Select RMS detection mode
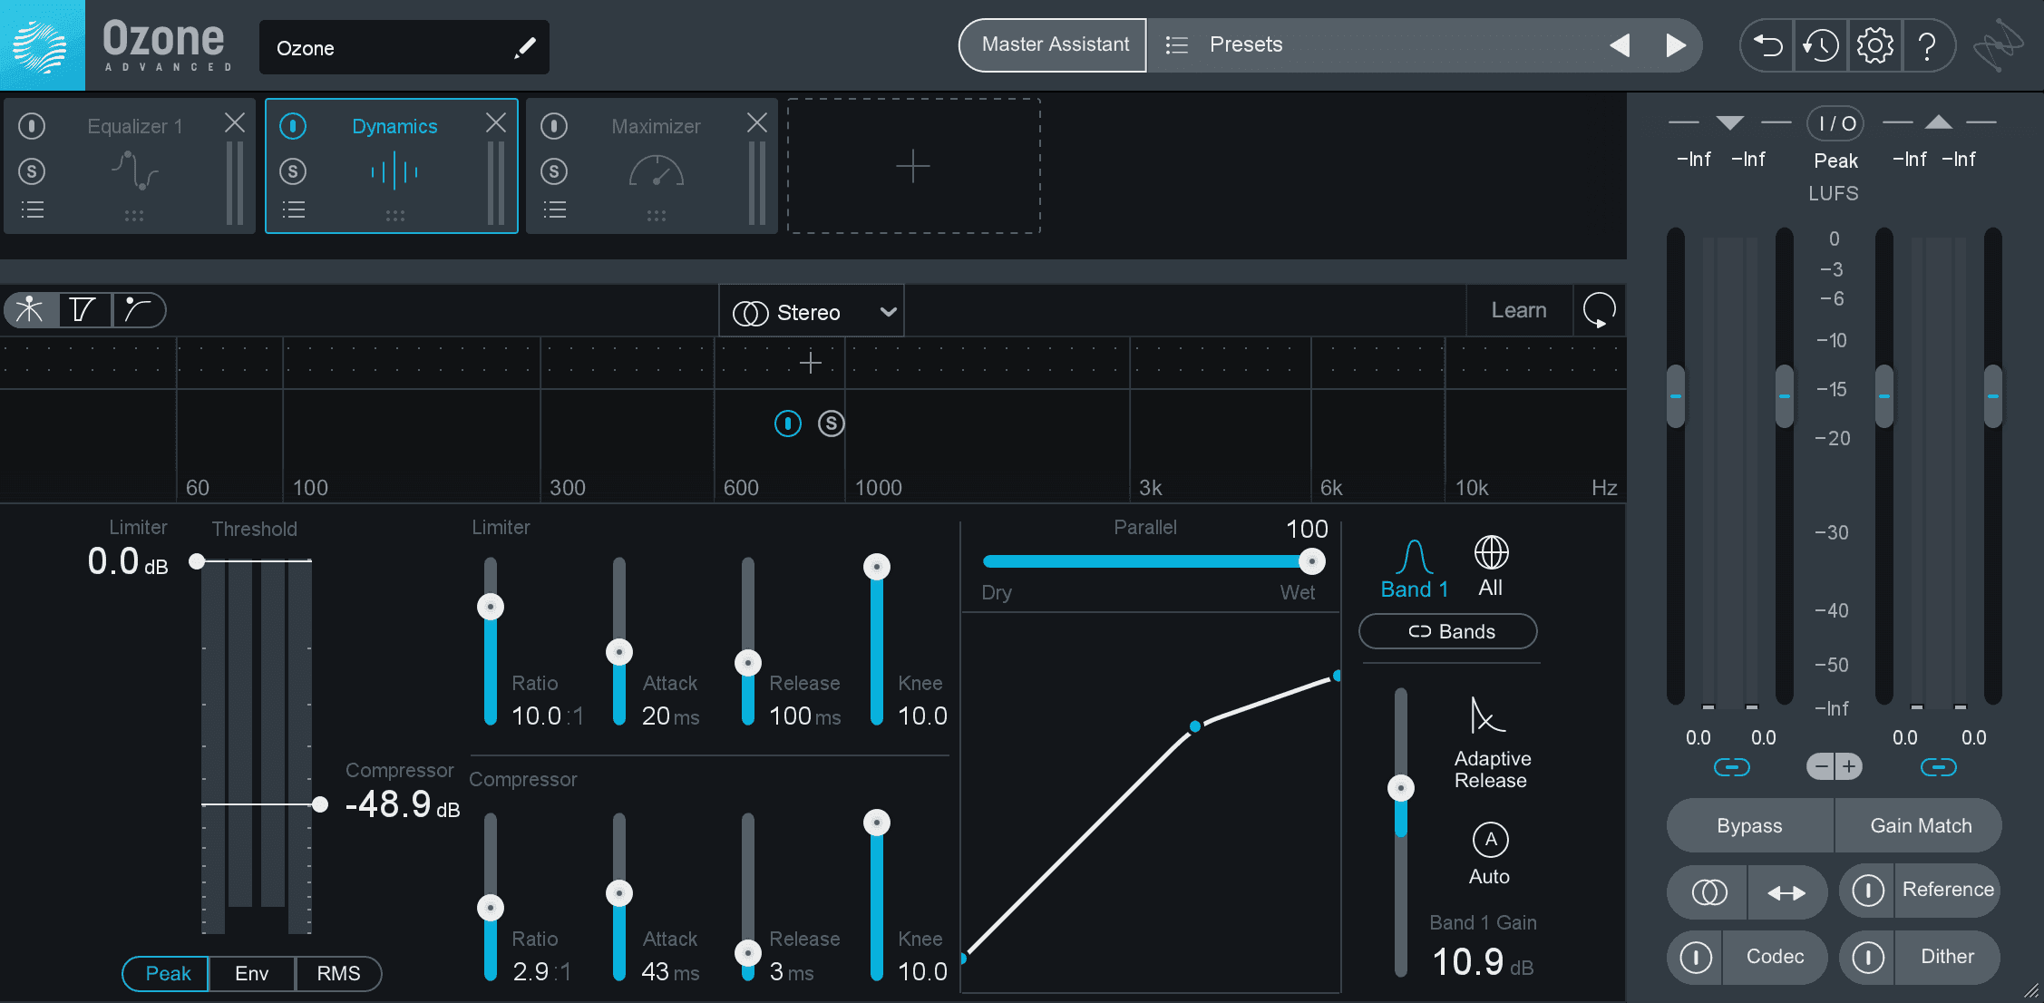 pyautogui.click(x=338, y=973)
